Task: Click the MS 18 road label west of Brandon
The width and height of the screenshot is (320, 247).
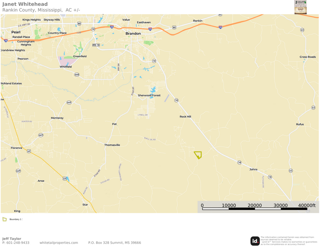Action: click(x=96, y=45)
